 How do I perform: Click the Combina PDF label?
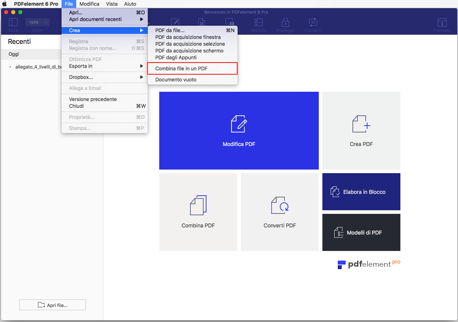[198, 226]
